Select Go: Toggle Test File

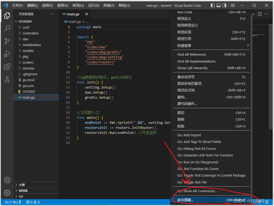point(211,182)
